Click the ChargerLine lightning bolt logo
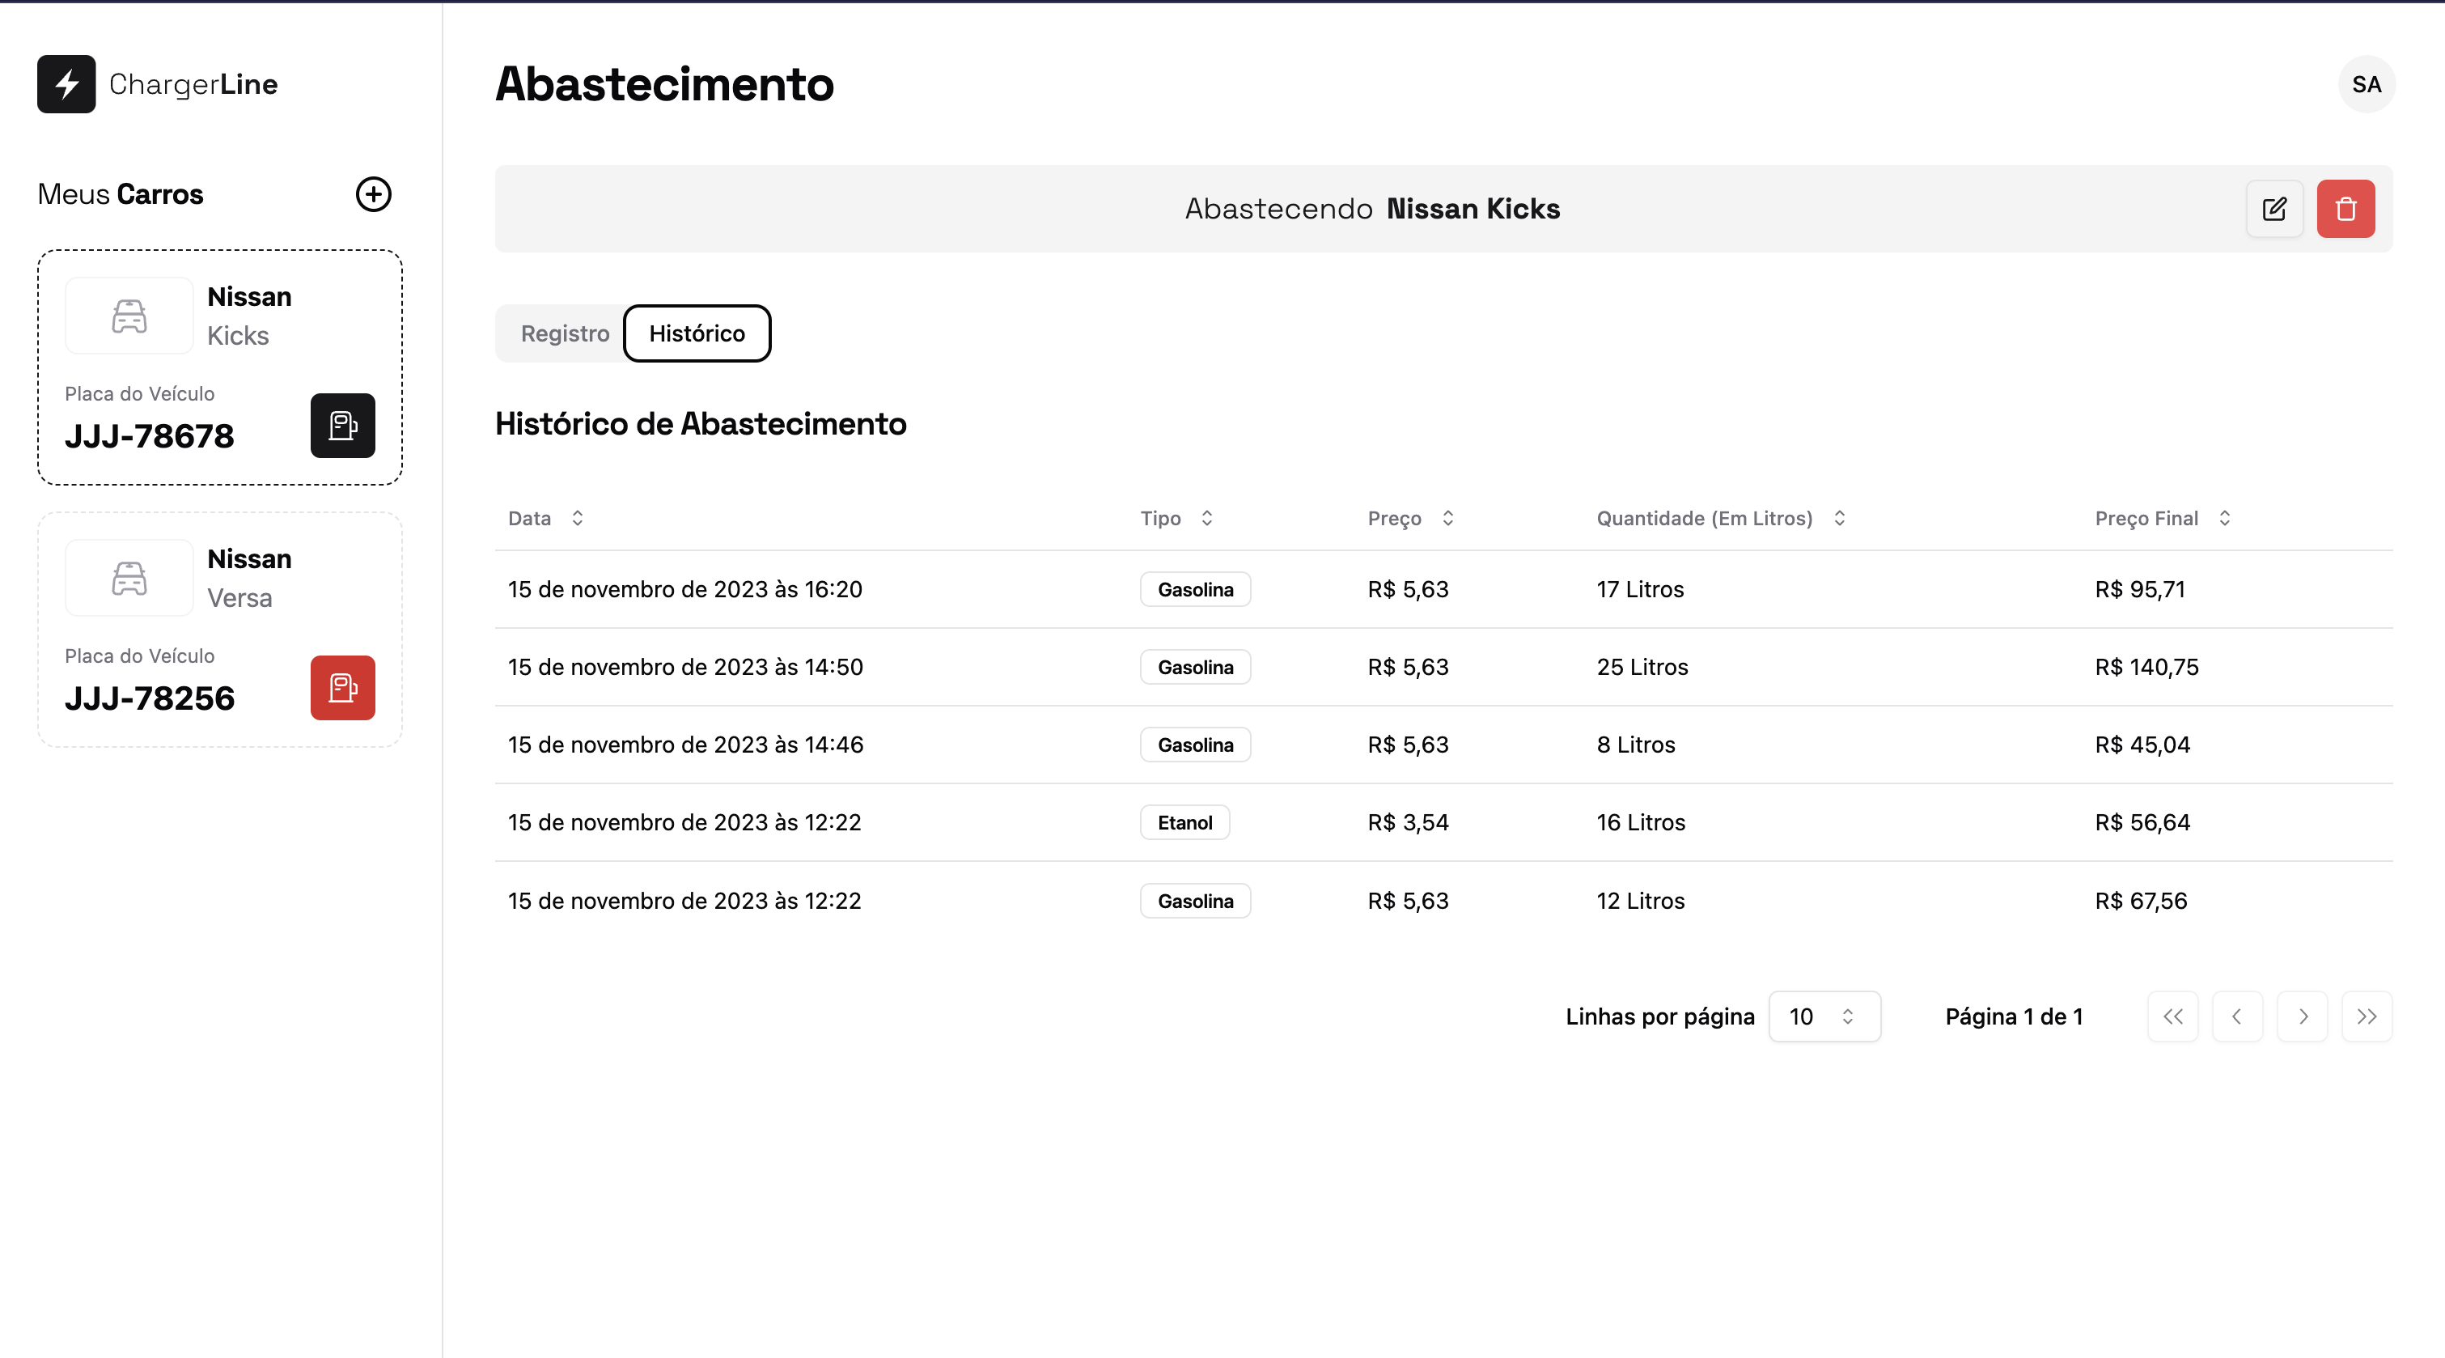This screenshot has height=1358, width=2445. tap(66, 83)
